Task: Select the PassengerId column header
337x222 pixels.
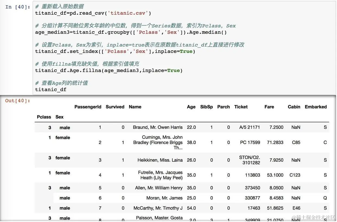Action: pyautogui.click(x=88, y=107)
